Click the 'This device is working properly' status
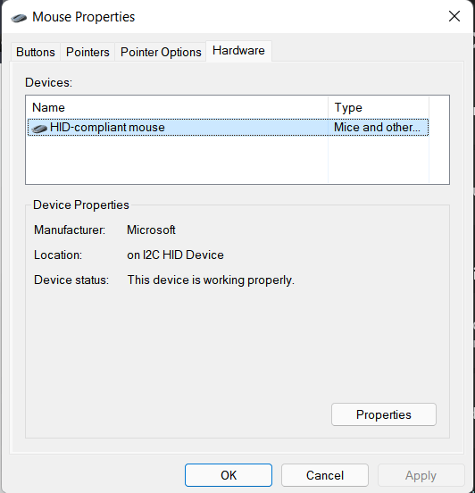This screenshot has width=475, height=493. (x=211, y=280)
